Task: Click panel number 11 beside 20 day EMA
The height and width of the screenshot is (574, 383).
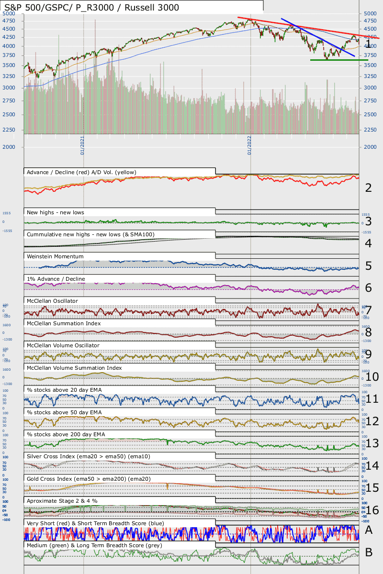Action: click(x=372, y=399)
